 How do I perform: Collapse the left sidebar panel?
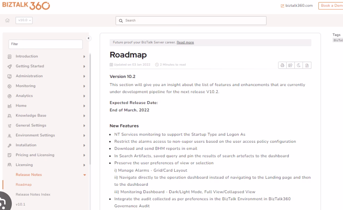tap(88, 38)
